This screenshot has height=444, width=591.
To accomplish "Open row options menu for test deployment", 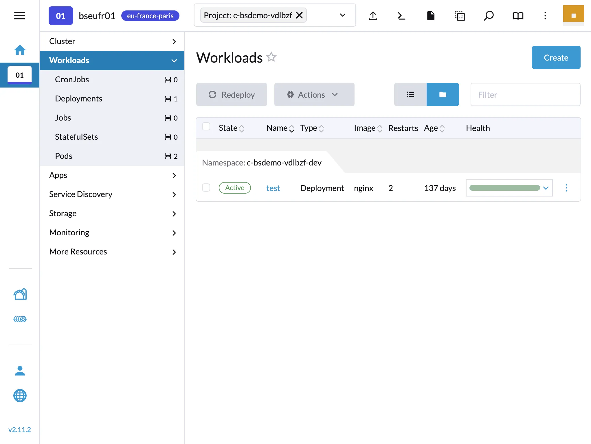I will [566, 188].
